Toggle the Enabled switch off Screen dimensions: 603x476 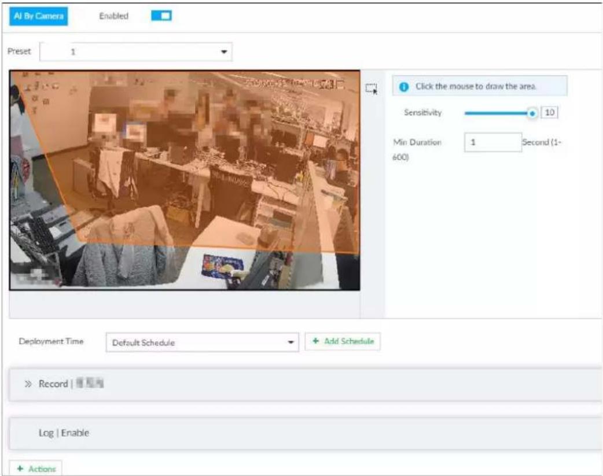(161, 16)
